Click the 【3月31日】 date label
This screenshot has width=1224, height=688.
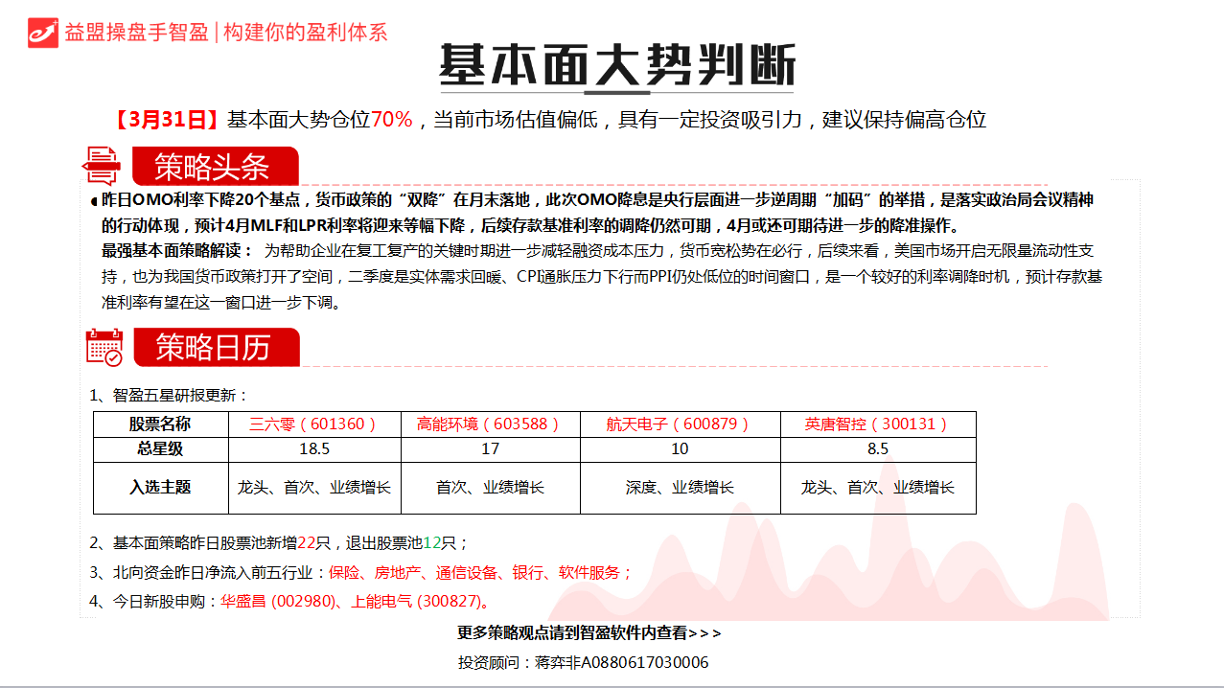click(166, 120)
